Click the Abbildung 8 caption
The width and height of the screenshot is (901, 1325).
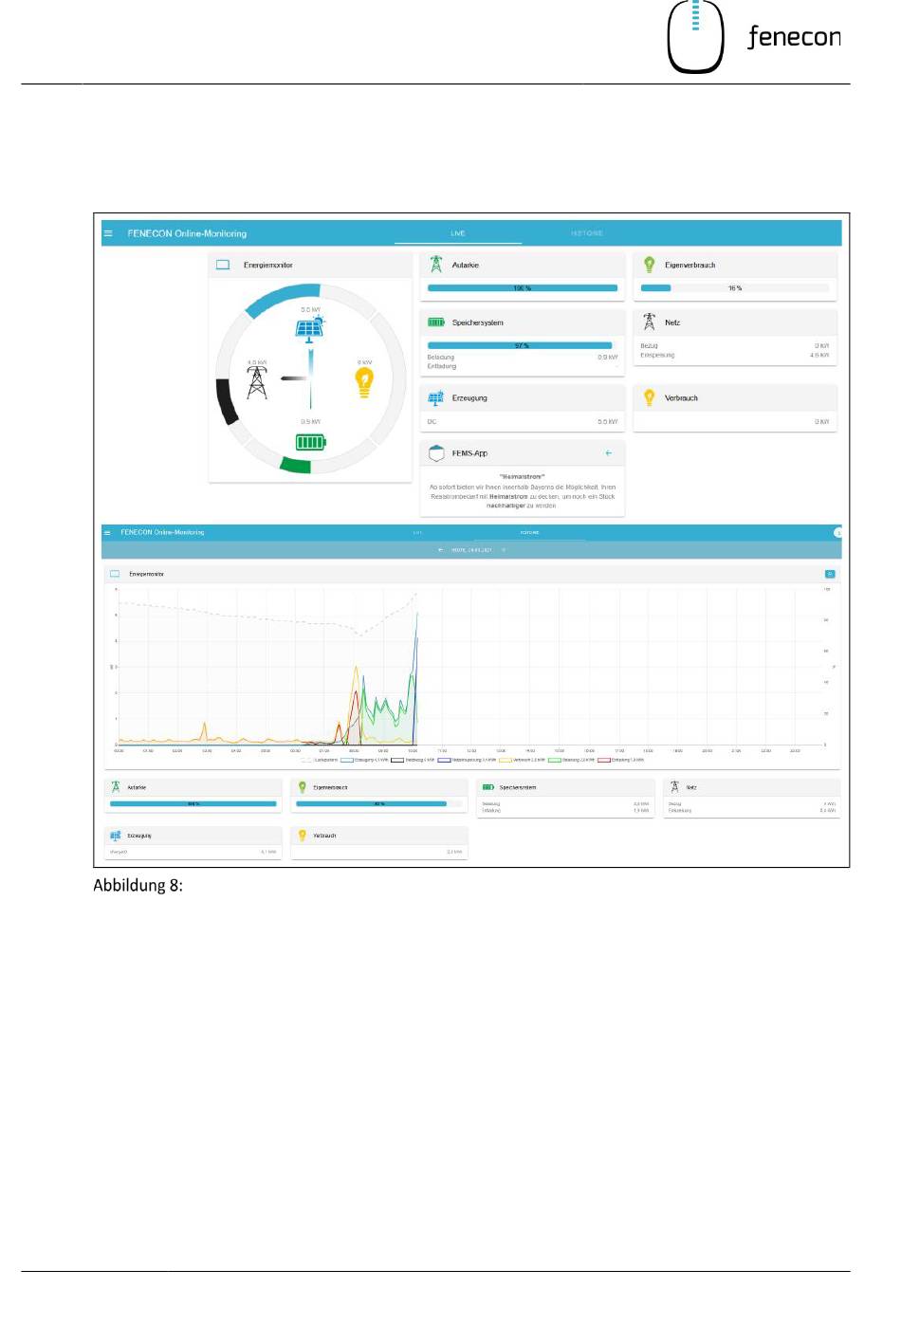(x=138, y=885)
